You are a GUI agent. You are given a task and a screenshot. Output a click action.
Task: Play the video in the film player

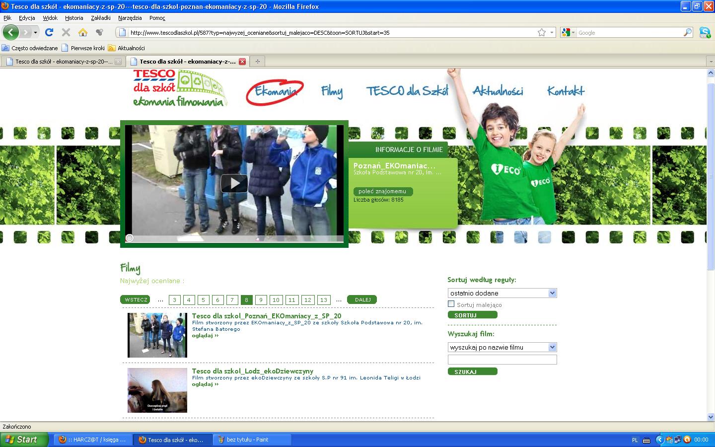(x=234, y=183)
